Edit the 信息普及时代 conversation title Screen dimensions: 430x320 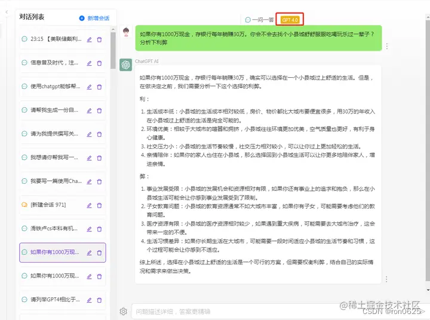(89, 63)
